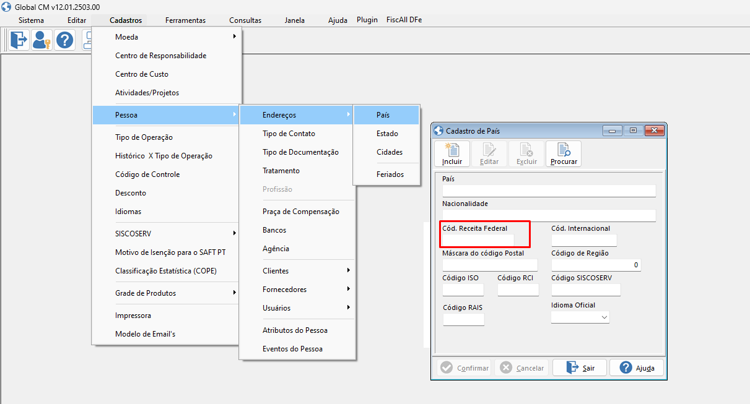Focus the Máscara do código Postal field
The width and height of the screenshot is (750, 404).
click(490, 265)
